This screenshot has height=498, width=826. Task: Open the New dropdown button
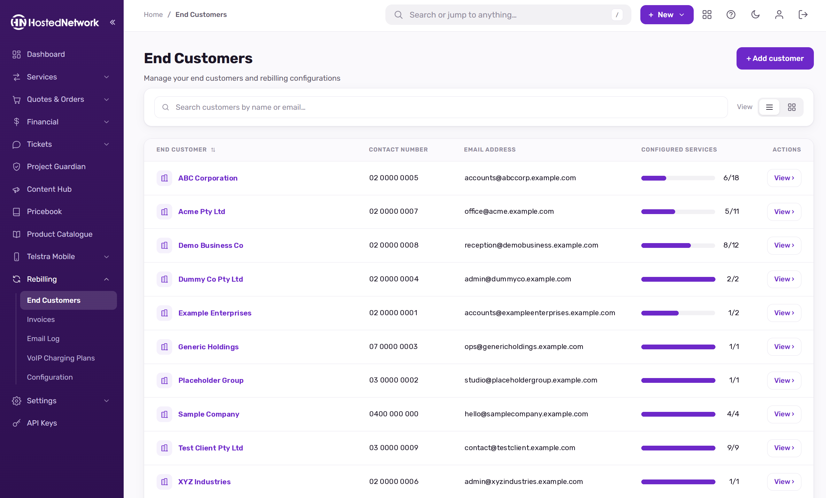coord(667,15)
